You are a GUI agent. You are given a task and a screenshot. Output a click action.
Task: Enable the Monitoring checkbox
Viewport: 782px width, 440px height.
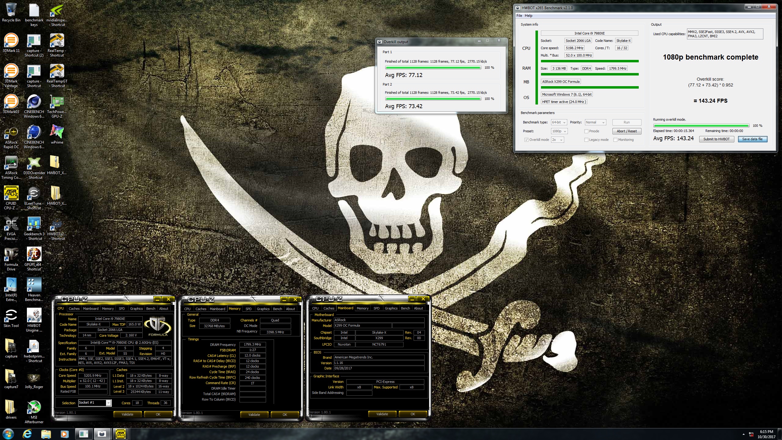point(615,140)
